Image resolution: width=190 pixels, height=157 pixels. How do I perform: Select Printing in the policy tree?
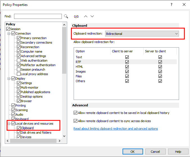click(x=21, y=106)
